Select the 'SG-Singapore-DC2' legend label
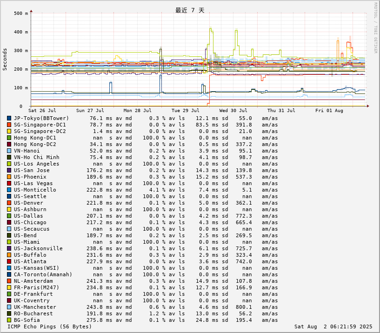This screenshot has width=380, height=333. coord(40,131)
